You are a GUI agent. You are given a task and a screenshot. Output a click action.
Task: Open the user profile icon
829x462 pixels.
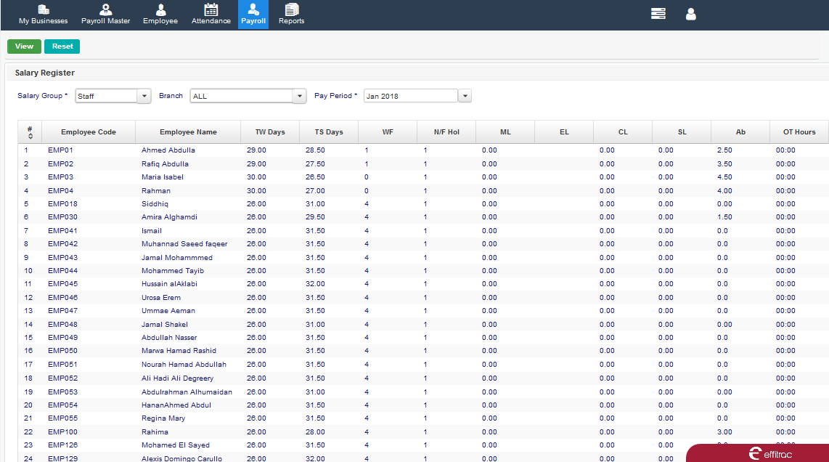click(x=690, y=14)
